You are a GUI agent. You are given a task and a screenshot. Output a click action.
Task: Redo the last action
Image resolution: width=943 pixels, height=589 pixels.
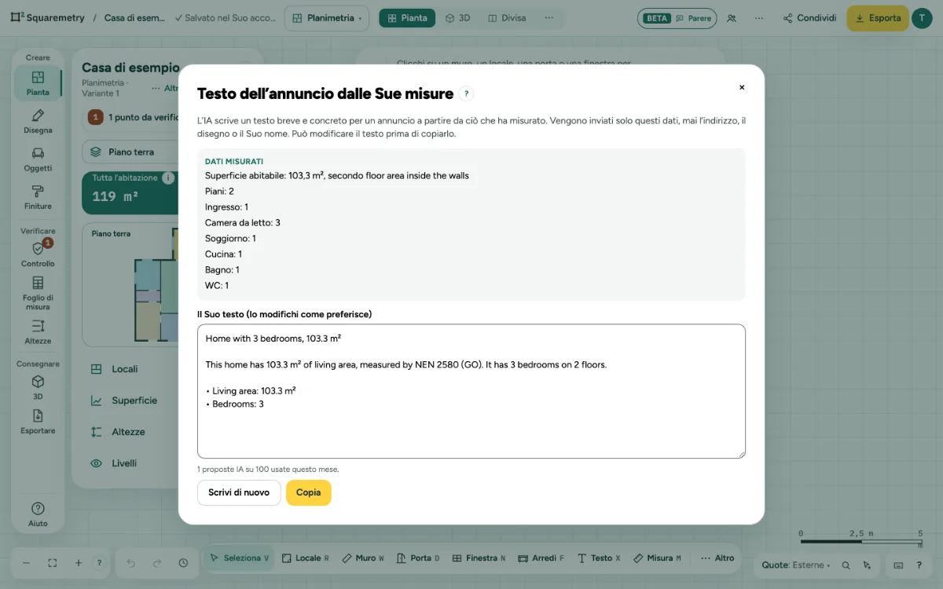(x=157, y=563)
